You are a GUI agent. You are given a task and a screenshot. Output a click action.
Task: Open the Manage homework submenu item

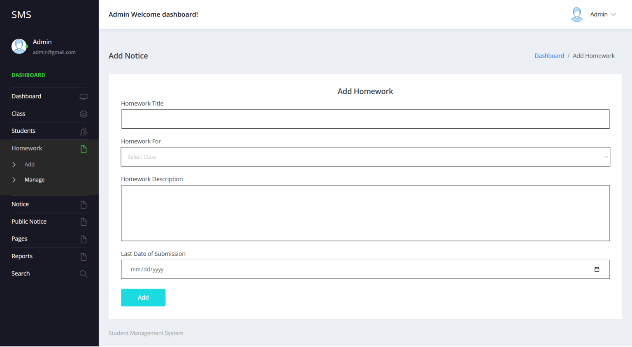click(x=35, y=180)
